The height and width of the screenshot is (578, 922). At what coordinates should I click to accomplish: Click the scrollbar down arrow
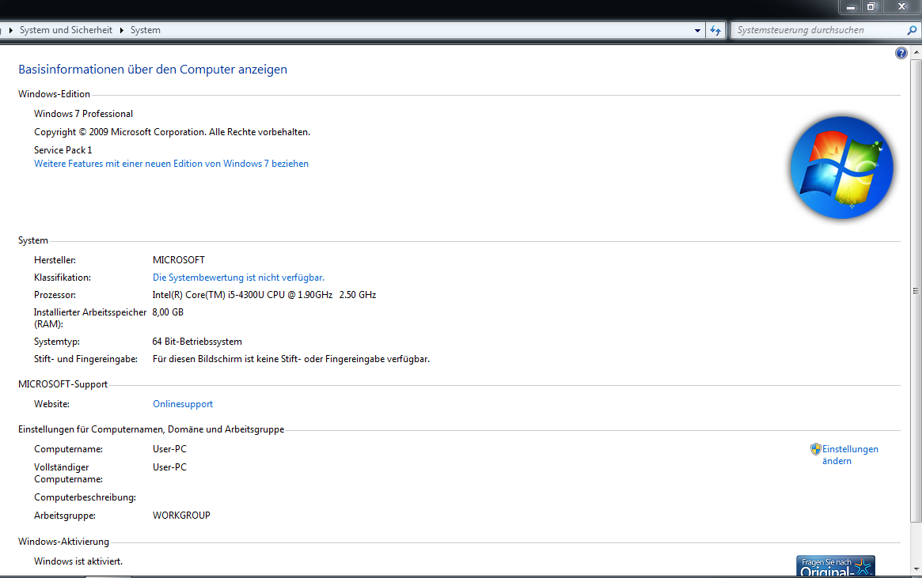(916, 570)
